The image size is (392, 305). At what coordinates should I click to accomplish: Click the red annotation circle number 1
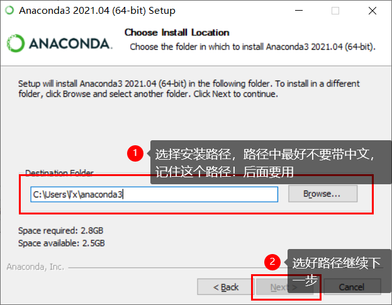[x=135, y=153]
